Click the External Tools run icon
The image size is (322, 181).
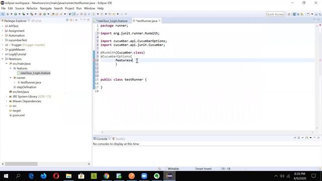coord(32,14)
